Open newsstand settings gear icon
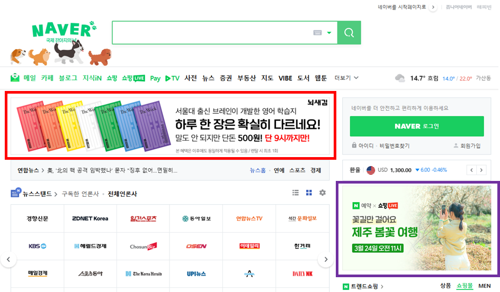This screenshot has height=292, width=500. point(323,193)
